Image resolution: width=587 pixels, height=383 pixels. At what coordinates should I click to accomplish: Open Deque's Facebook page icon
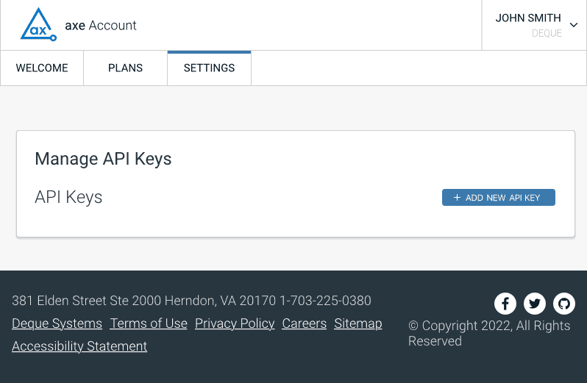505,303
